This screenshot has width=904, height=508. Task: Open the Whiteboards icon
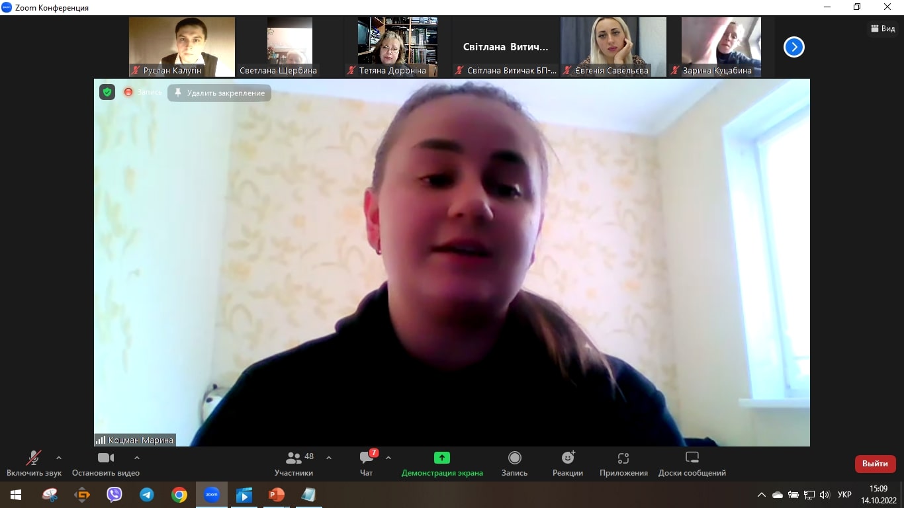pyautogui.click(x=692, y=458)
